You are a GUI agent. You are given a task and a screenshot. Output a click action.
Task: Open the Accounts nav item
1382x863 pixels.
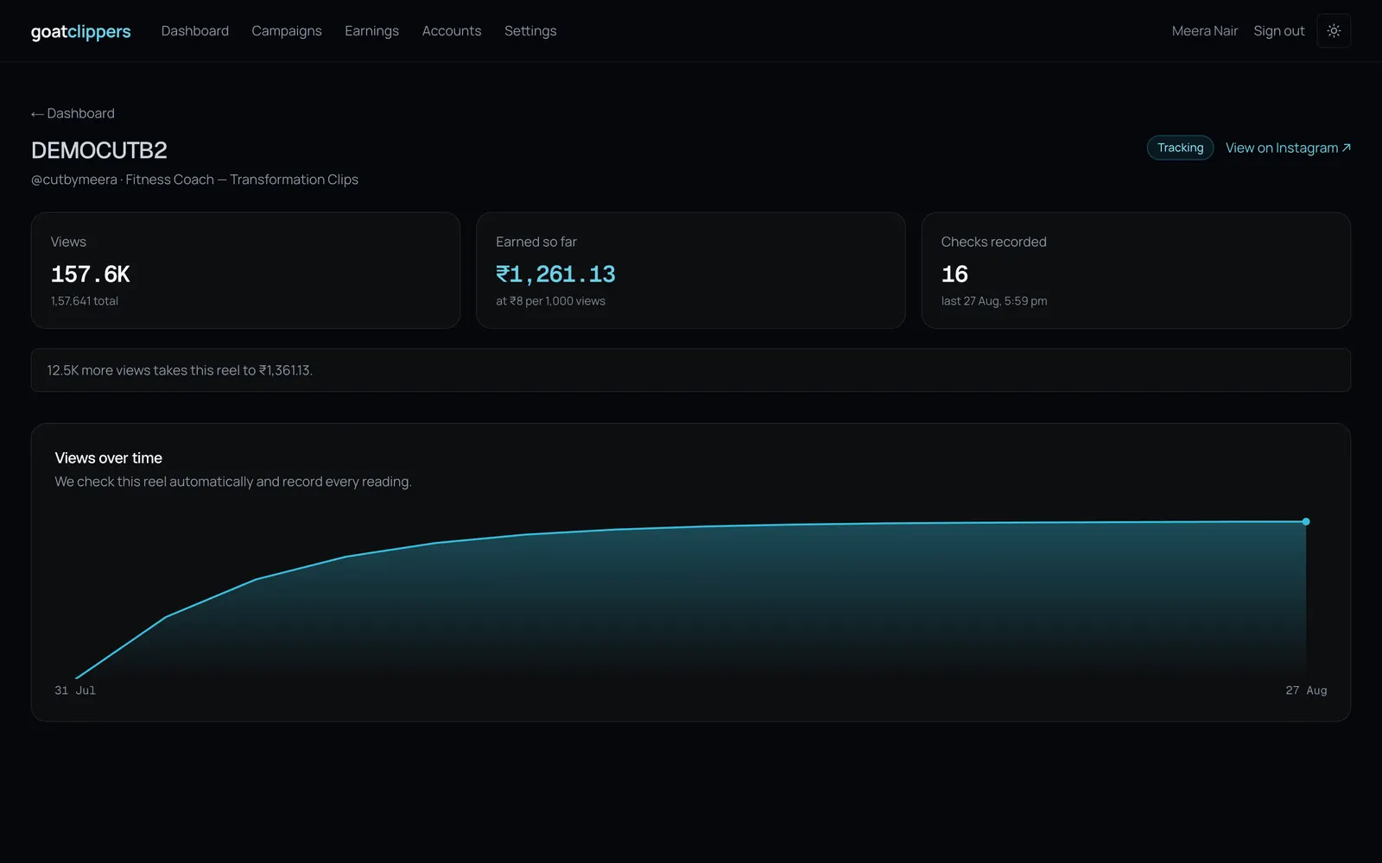point(452,31)
